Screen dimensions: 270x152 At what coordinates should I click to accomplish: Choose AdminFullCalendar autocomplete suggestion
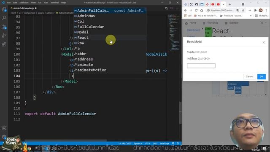coord(110,11)
